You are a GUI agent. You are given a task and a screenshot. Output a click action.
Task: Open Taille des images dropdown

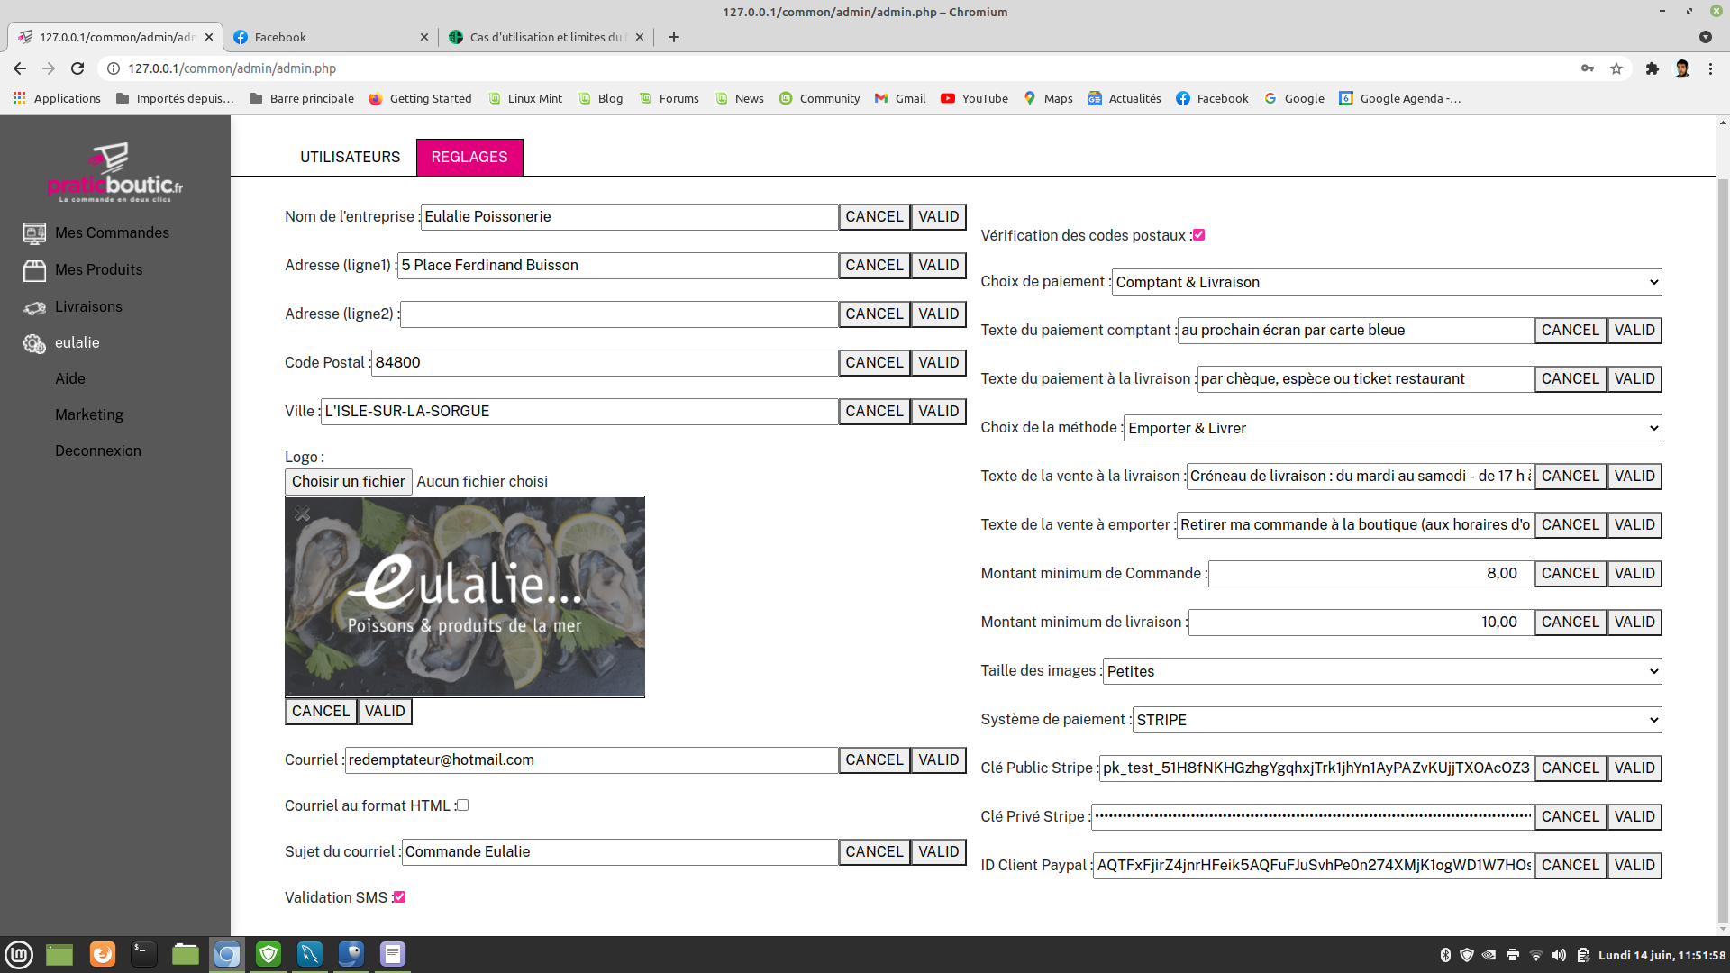(1381, 671)
